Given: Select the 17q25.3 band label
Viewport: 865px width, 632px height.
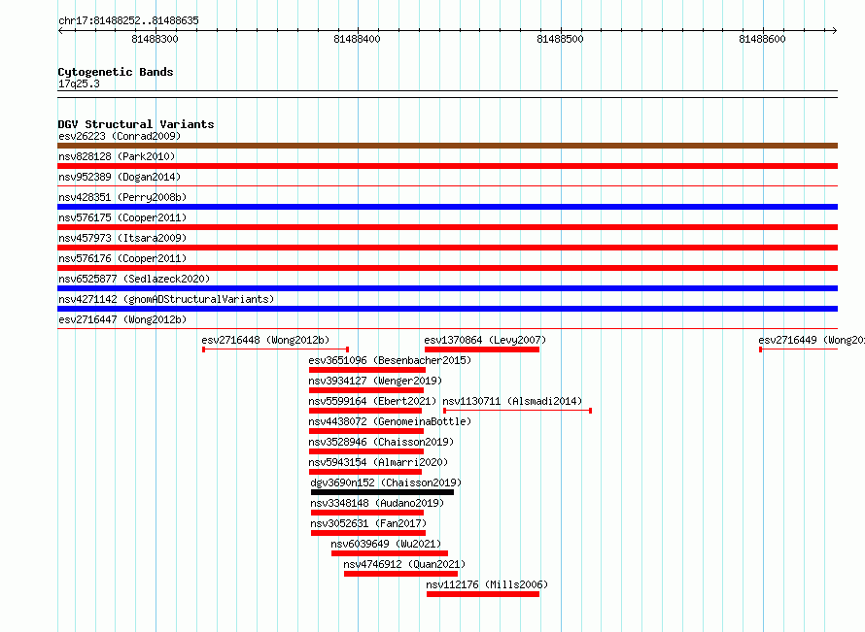Looking at the screenshot, I should point(79,83).
